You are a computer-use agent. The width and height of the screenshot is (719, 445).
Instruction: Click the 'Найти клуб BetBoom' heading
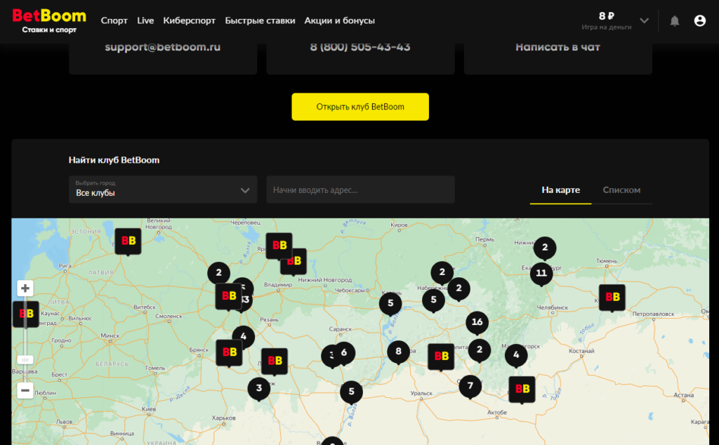114,160
